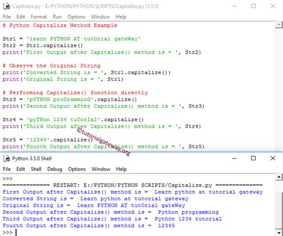Click the shell's vertical scrollbar thumb
Image resolution: width=283 pixels, height=236 pixels.
coord(279,210)
